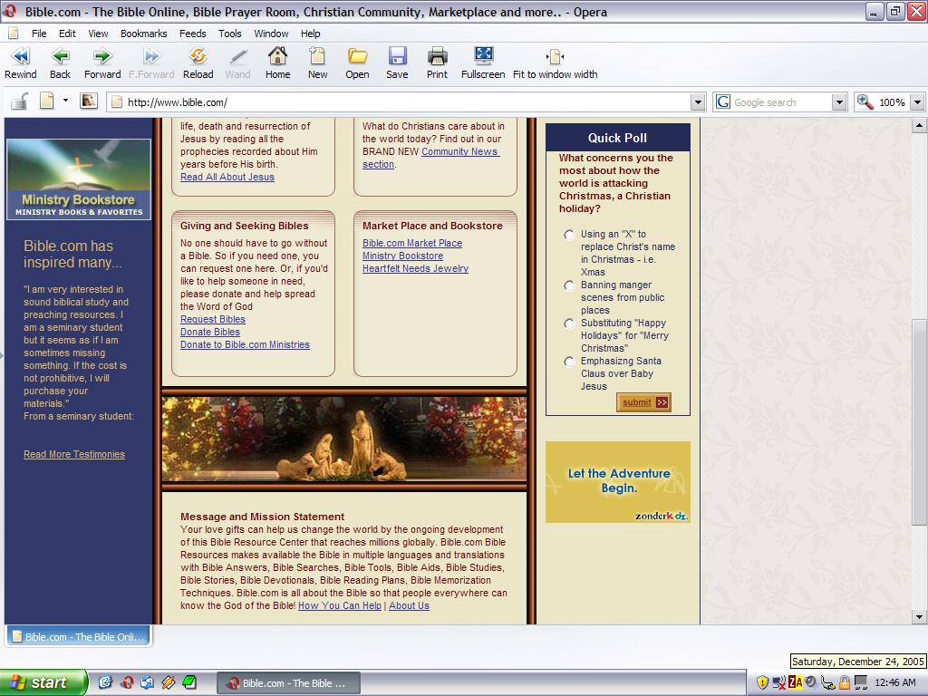Click 'Read More Testimonies' link
The width and height of the screenshot is (928, 696).
(74, 455)
